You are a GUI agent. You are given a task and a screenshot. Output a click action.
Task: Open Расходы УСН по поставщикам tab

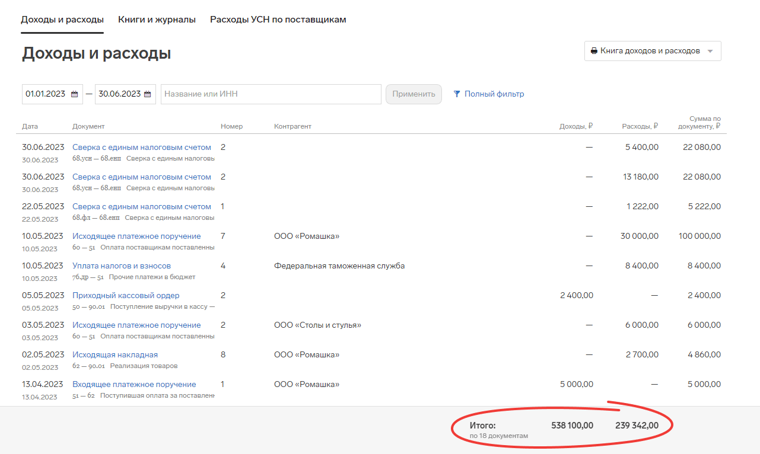278,20
